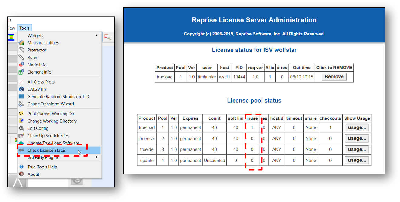
Task: Click the About icon in the menu
Action: click(22, 174)
